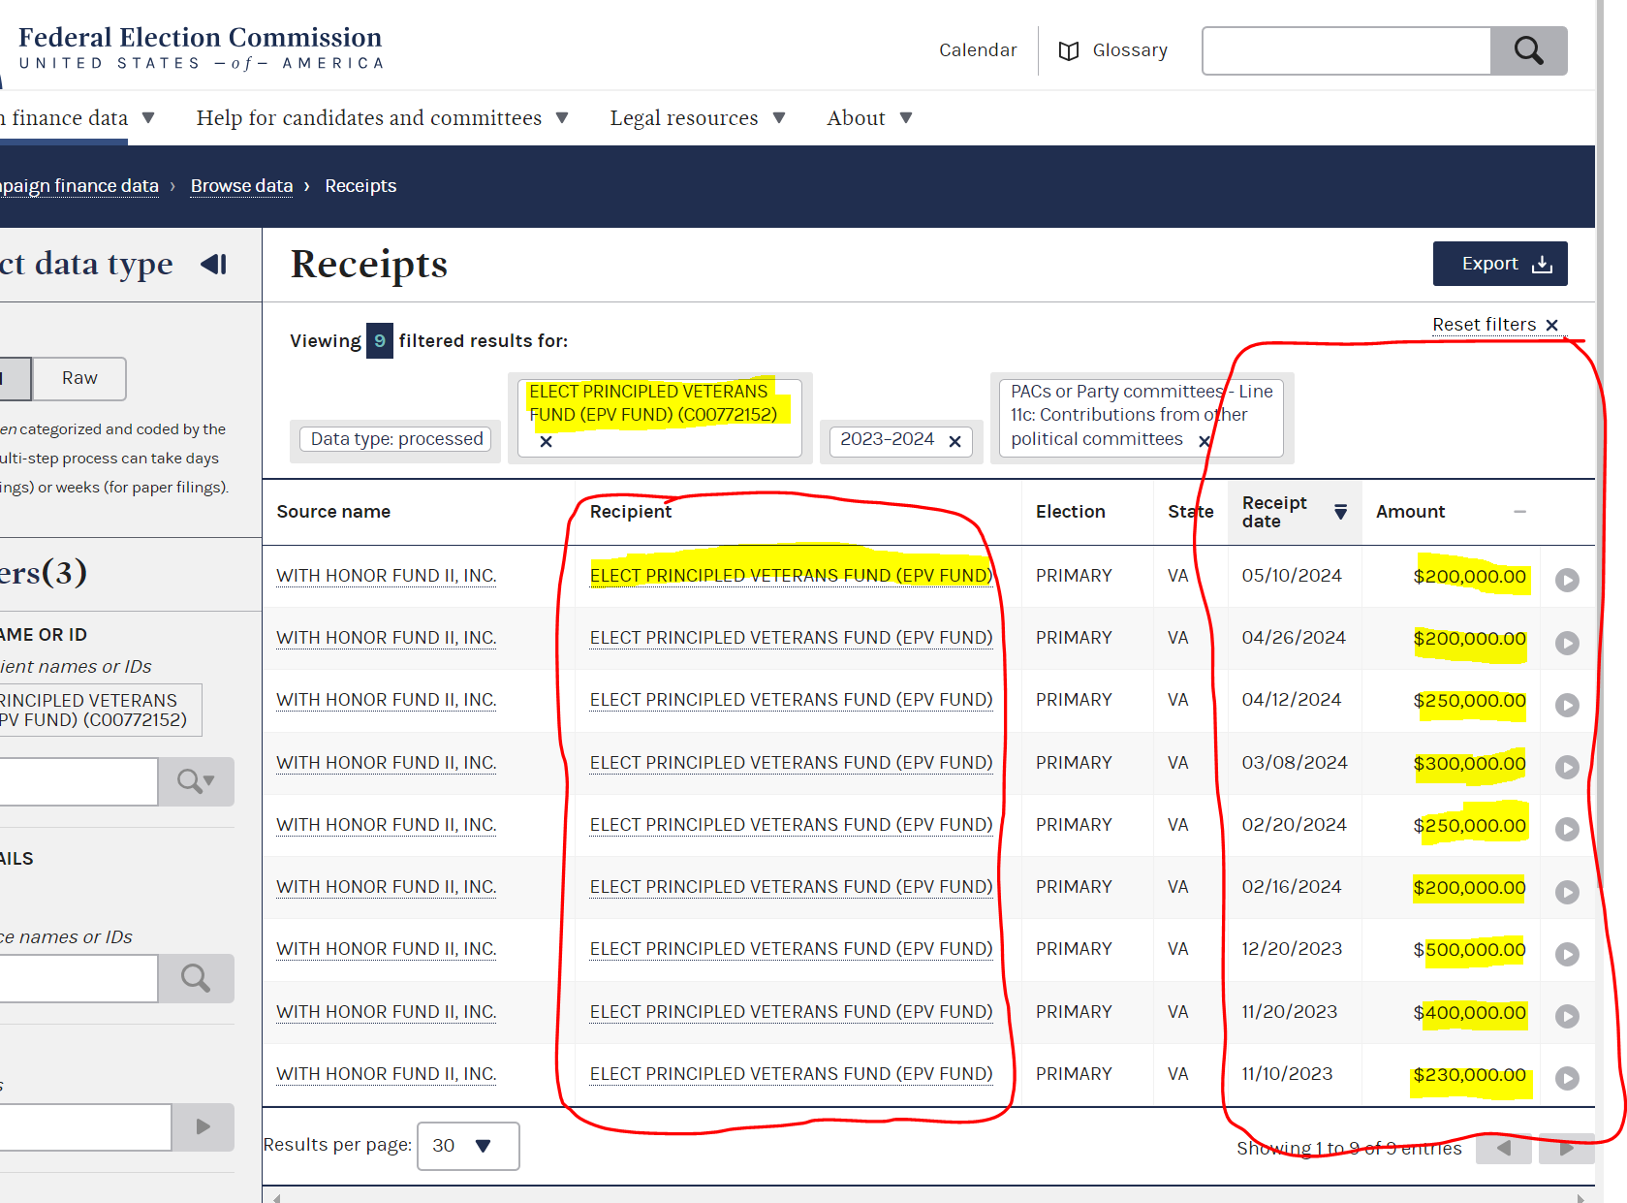1627x1203 pixels.
Task: Expand details for the 12/20/2023 receipt row
Action: coord(1567,954)
